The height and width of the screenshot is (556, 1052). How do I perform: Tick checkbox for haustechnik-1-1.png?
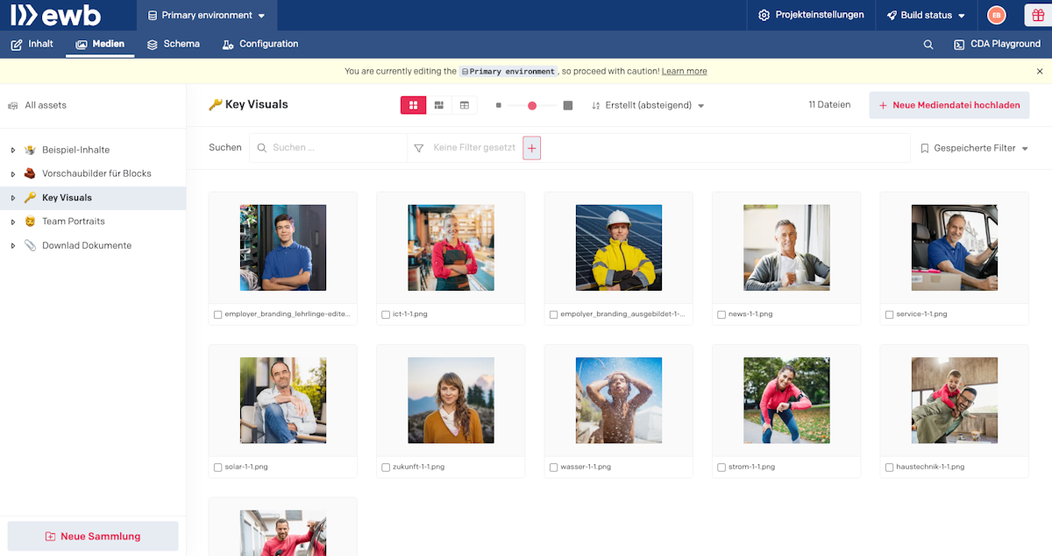tap(890, 468)
